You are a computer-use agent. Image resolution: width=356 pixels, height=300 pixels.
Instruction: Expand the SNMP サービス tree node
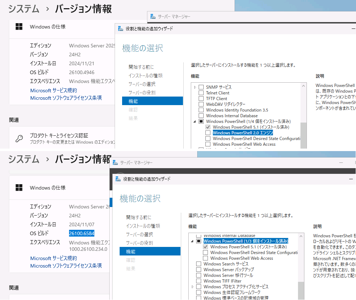tap(195, 87)
